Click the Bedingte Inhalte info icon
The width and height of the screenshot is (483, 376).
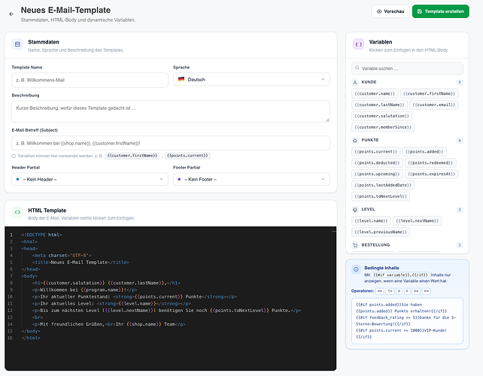tap(356, 269)
